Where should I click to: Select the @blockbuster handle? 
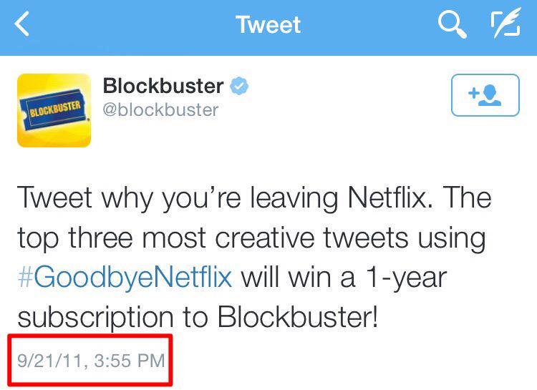160,110
